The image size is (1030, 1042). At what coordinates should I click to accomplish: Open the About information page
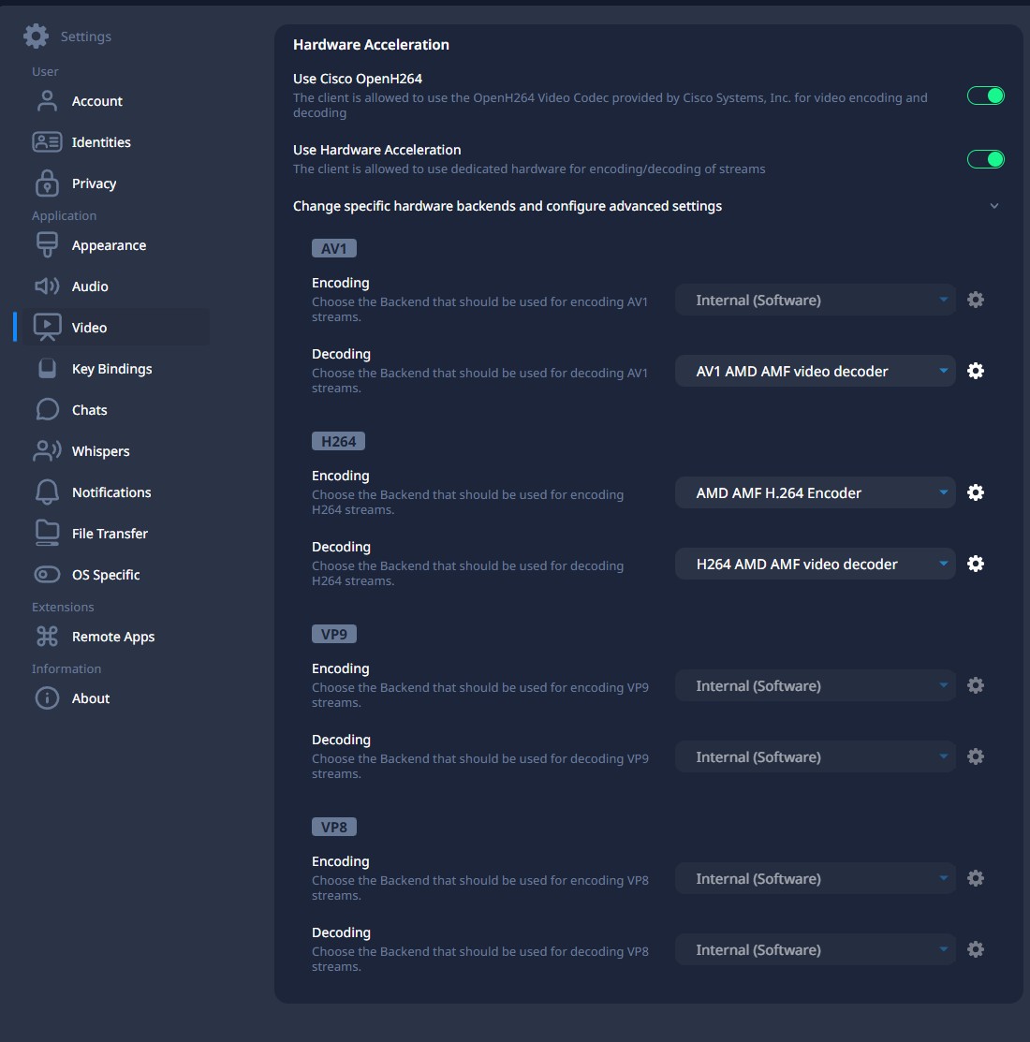pos(91,698)
